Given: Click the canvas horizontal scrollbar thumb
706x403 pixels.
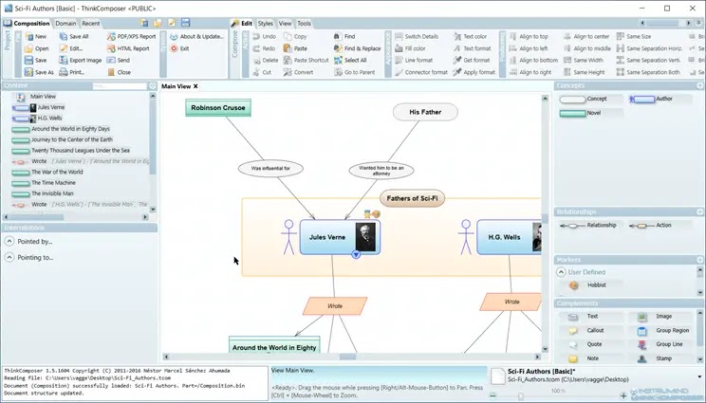Looking at the screenshot, I should coord(347,357).
